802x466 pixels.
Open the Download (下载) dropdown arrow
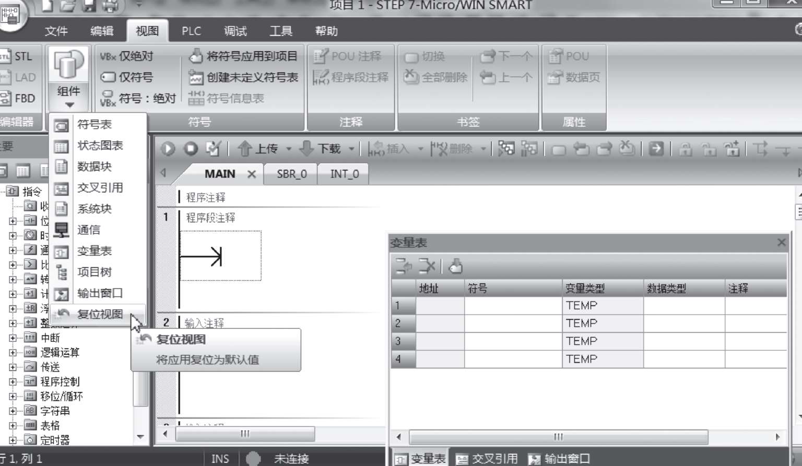(351, 149)
